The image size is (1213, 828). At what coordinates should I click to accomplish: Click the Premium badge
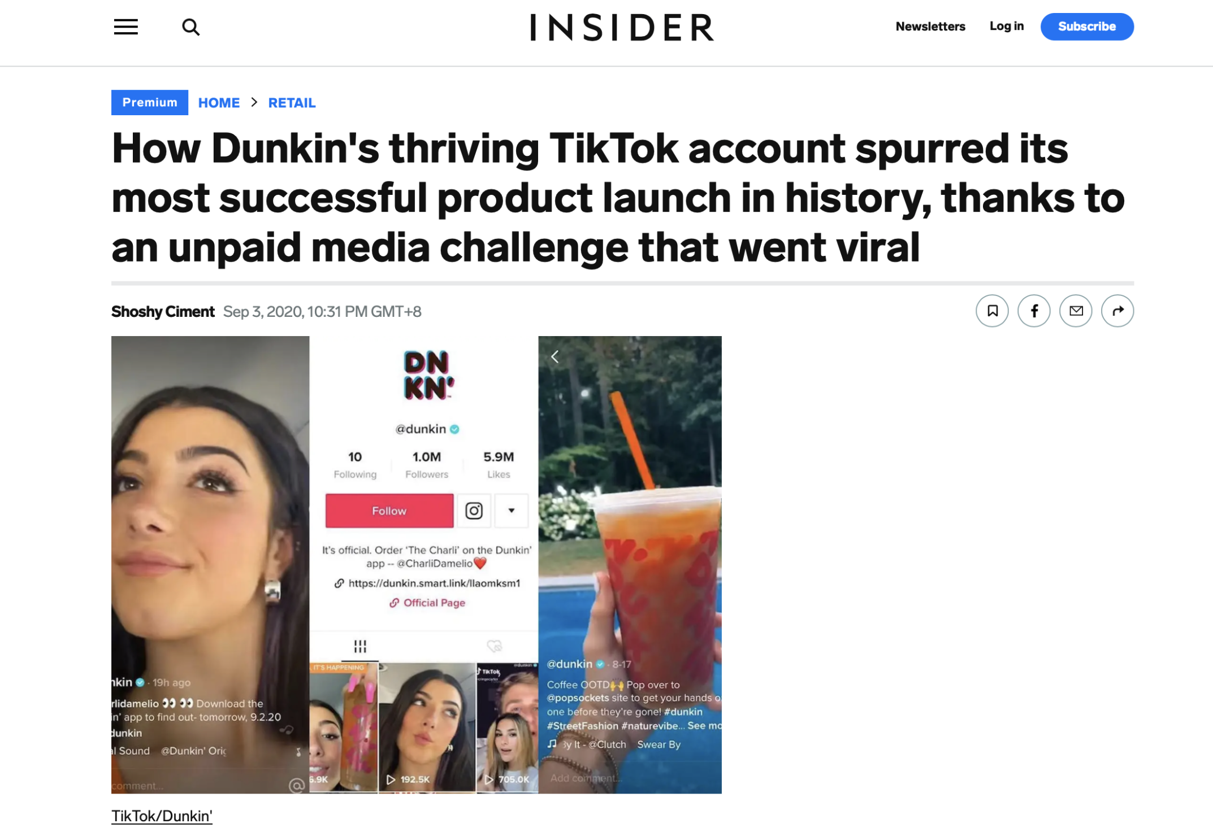coord(150,102)
